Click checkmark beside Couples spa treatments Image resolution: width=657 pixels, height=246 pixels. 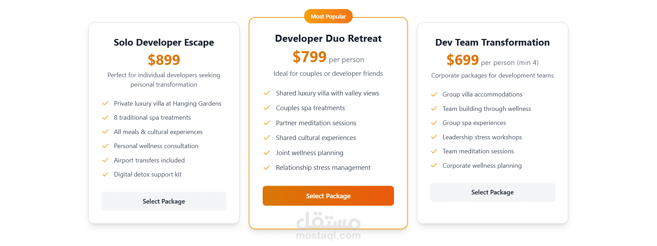point(267,108)
